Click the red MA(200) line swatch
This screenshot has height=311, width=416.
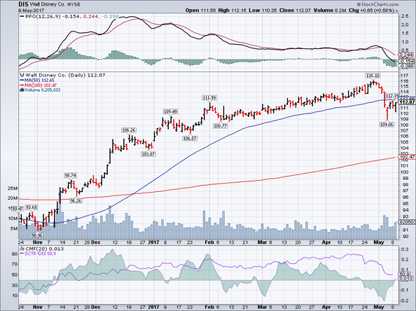click(x=22, y=85)
